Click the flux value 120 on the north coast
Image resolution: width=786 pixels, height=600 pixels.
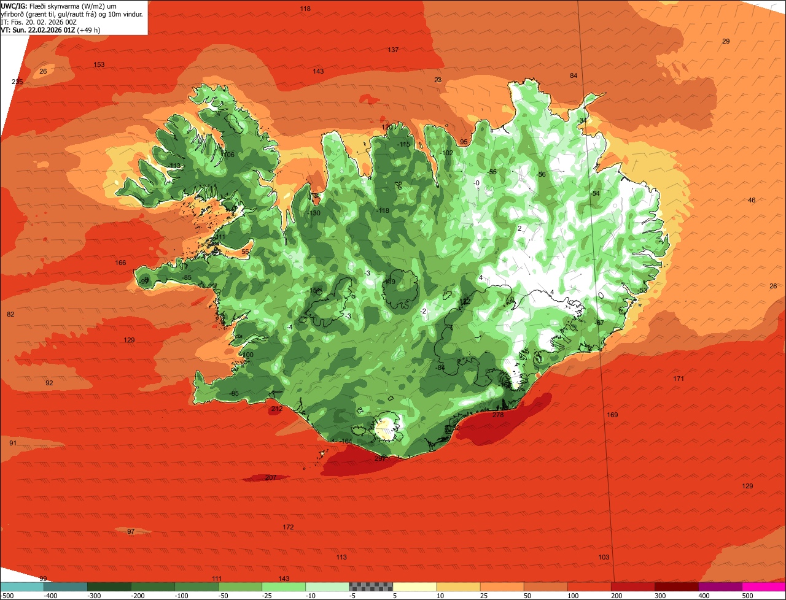(x=387, y=128)
